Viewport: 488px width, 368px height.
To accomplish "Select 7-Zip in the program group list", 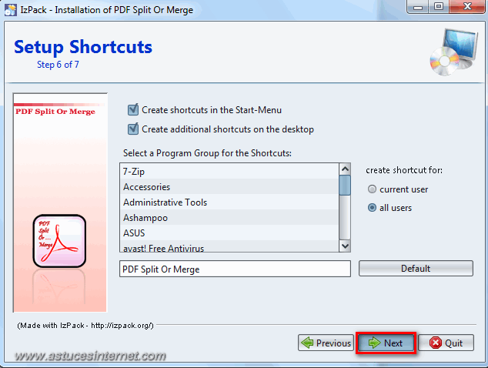I will coord(229,171).
